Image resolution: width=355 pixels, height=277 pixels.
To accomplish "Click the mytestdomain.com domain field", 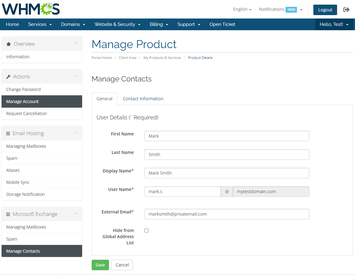I will click(271, 192).
